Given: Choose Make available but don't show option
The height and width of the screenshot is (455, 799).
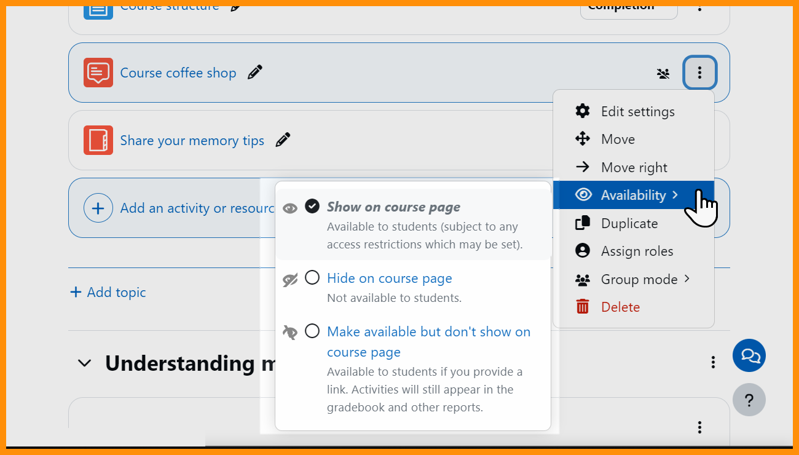Looking at the screenshot, I should pyautogui.click(x=312, y=331).
